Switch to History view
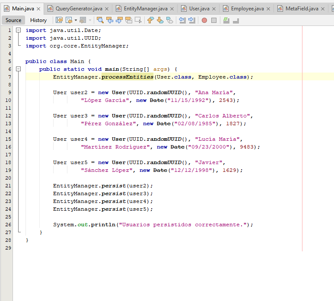 38,20
